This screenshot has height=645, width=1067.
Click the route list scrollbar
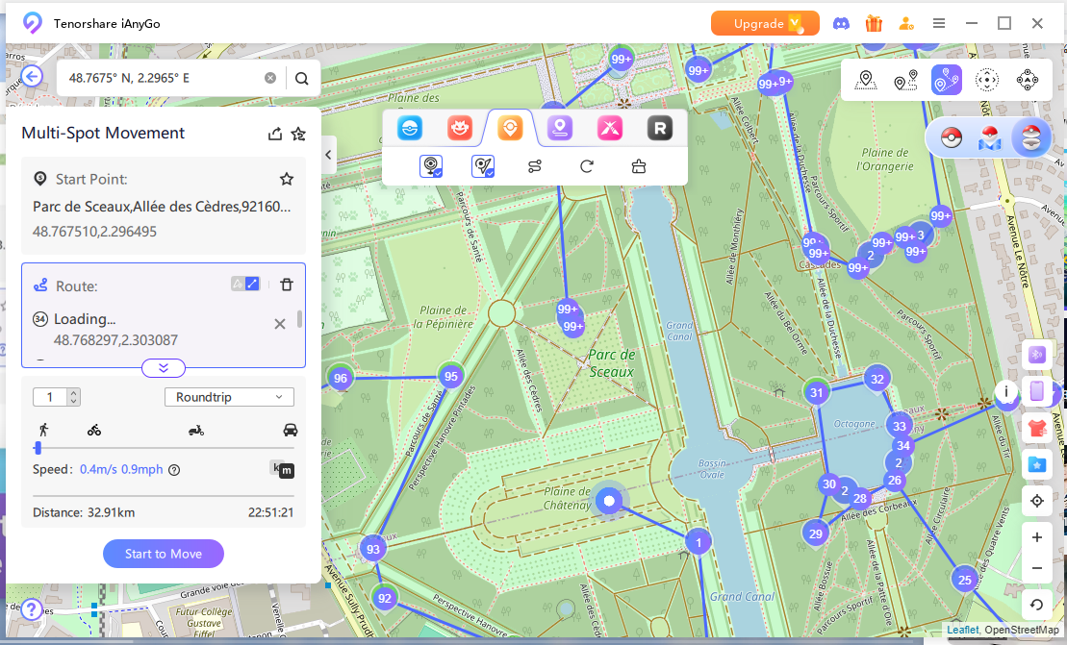pyautogui.click(x=299, y=319)
